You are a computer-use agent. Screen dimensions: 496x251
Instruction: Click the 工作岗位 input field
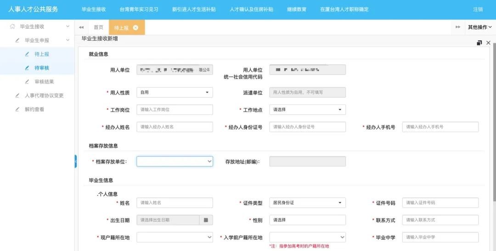(175, 110)
